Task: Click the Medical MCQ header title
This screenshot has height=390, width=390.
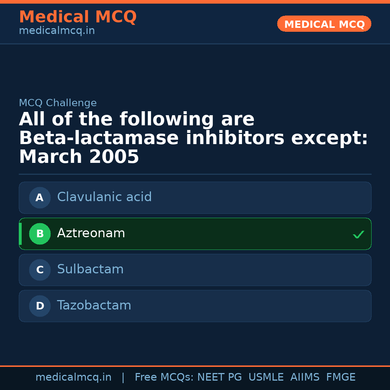Action: tap(78, 17)
